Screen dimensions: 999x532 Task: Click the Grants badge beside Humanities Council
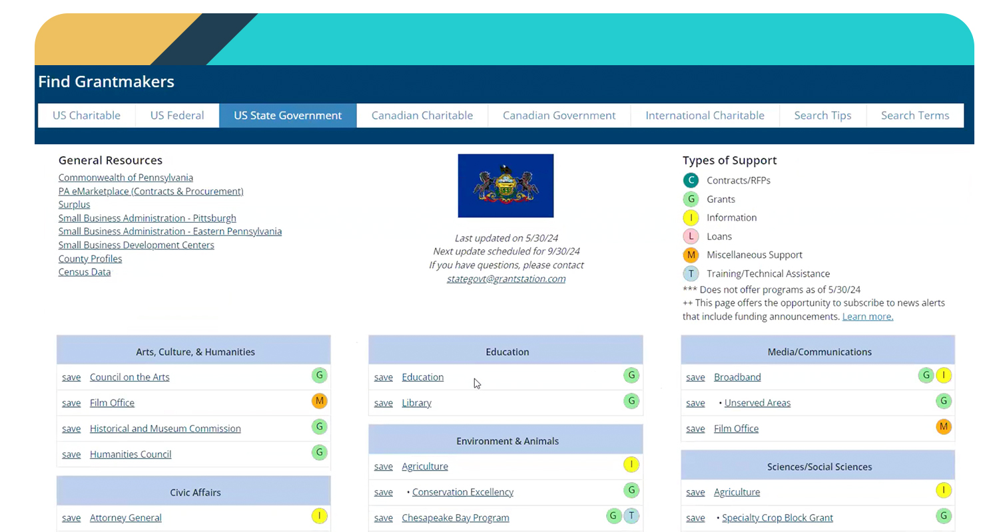[320, 453]
